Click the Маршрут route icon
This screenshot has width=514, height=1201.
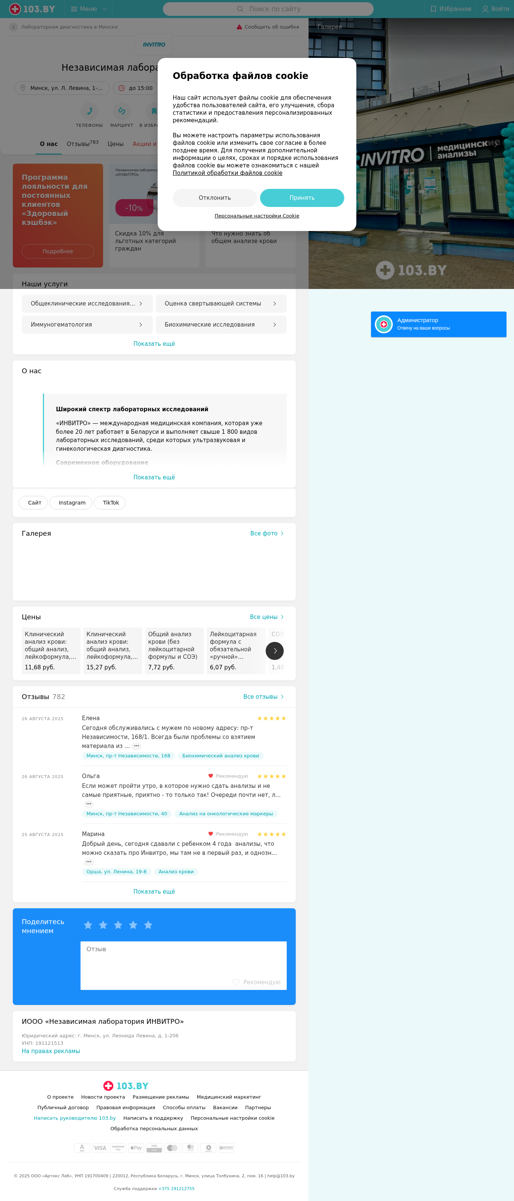pyautogui.click(x=122, y=111)
